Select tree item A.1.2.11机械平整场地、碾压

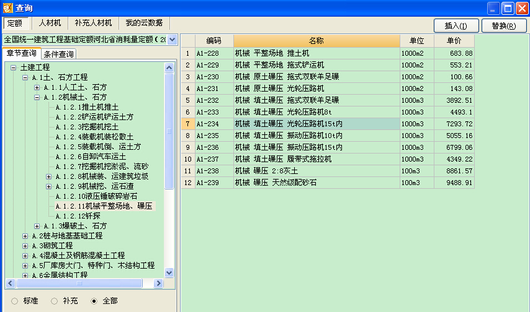104,206
